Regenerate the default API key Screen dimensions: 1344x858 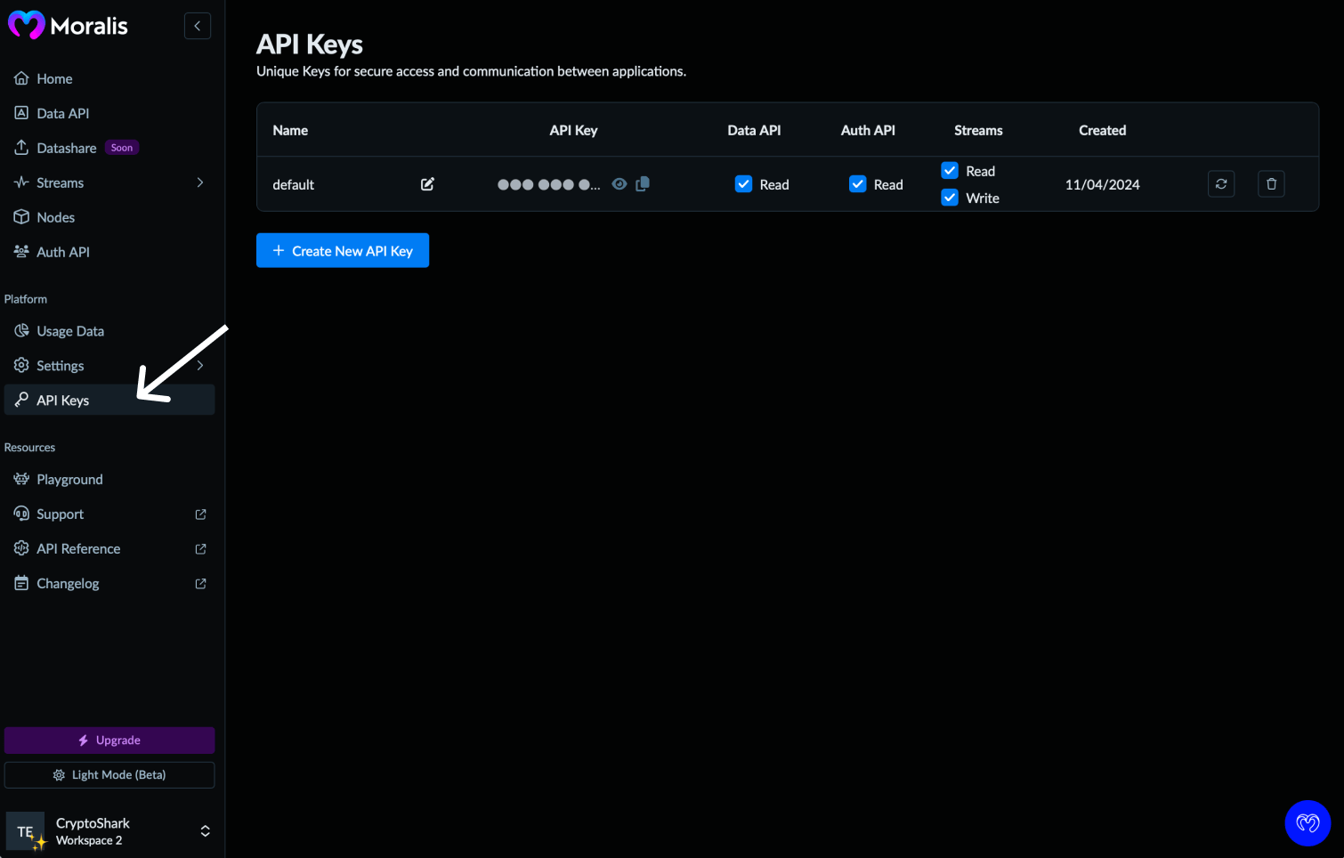(1220, 183)
